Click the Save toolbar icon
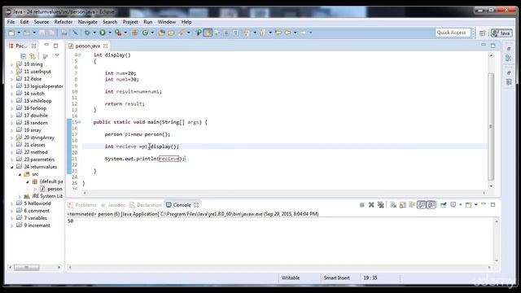The height and width of the screenshot is (293, 521). pyautogui.click(x=42, y=33)
